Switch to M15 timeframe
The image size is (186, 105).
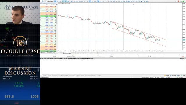80,1
